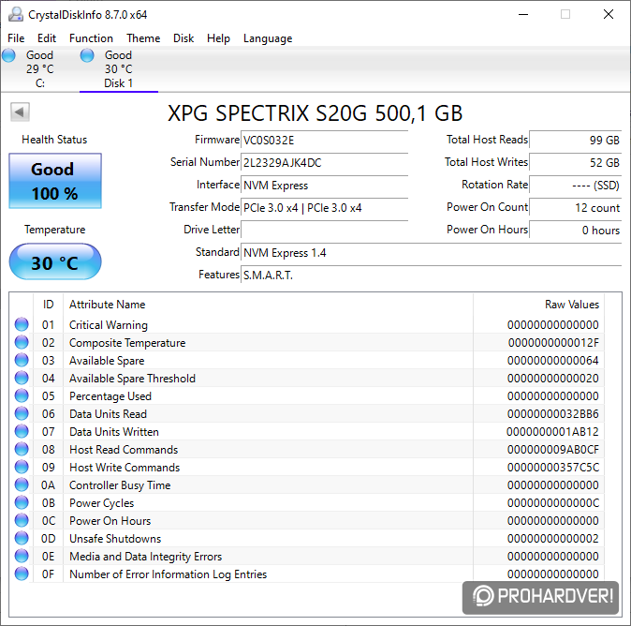The image size is (631, 626).
Task: Click the Transfer Mode field PCIe 3.0 x4
Action: pos(324,208)
